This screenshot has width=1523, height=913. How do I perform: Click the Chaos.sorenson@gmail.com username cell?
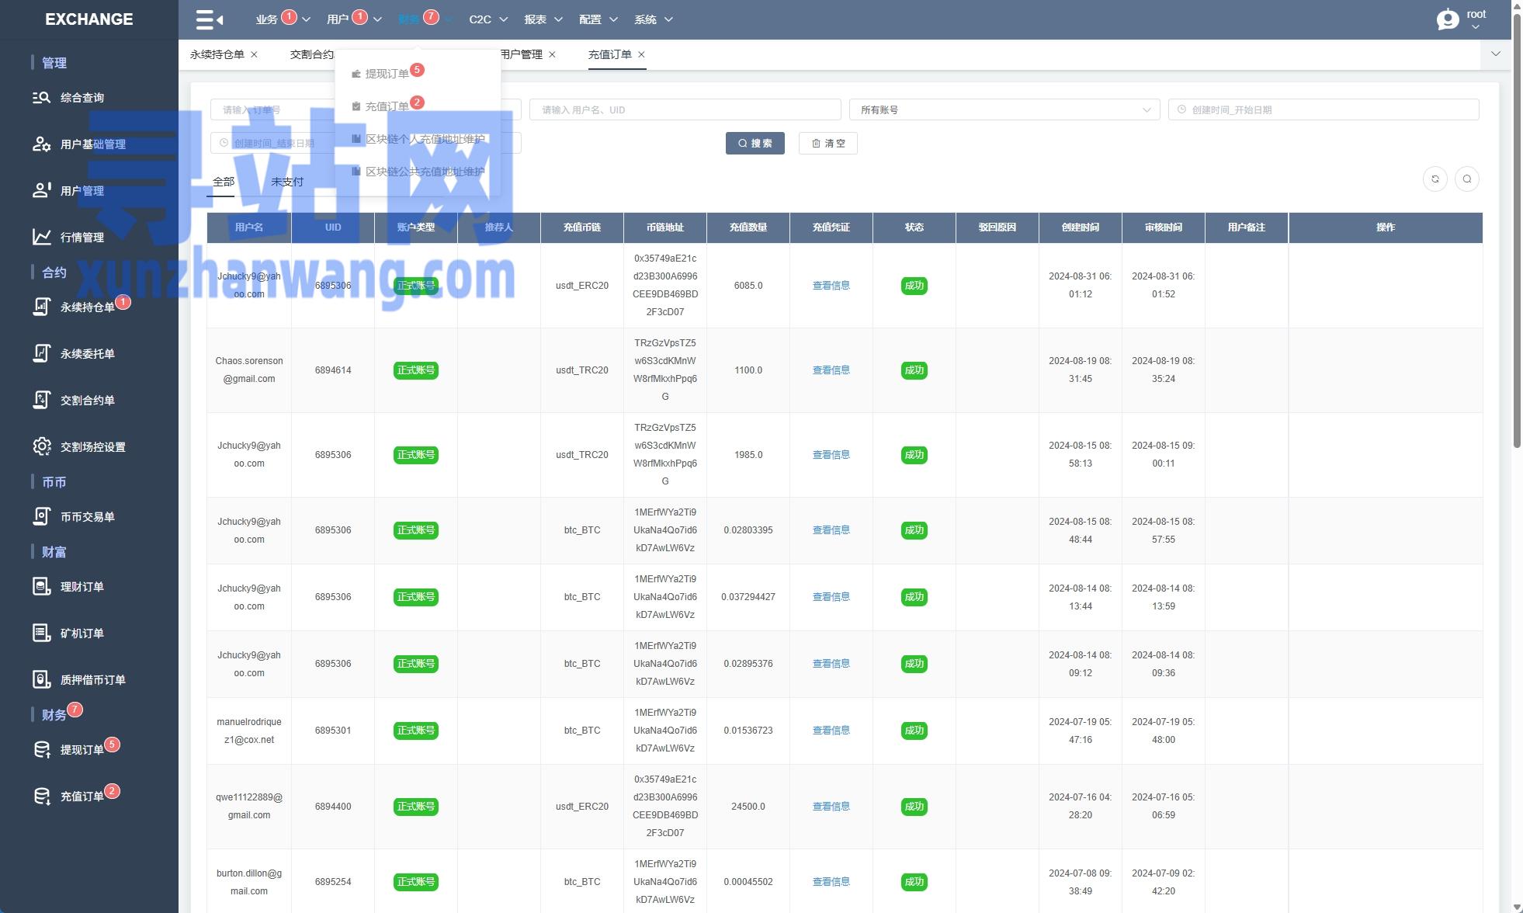(249, 370)
